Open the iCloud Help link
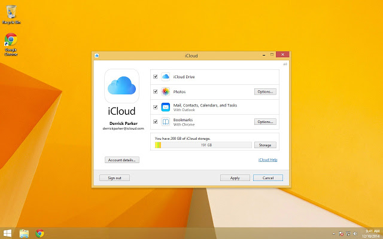The image size is (383, 239). (x=268, y=160)
